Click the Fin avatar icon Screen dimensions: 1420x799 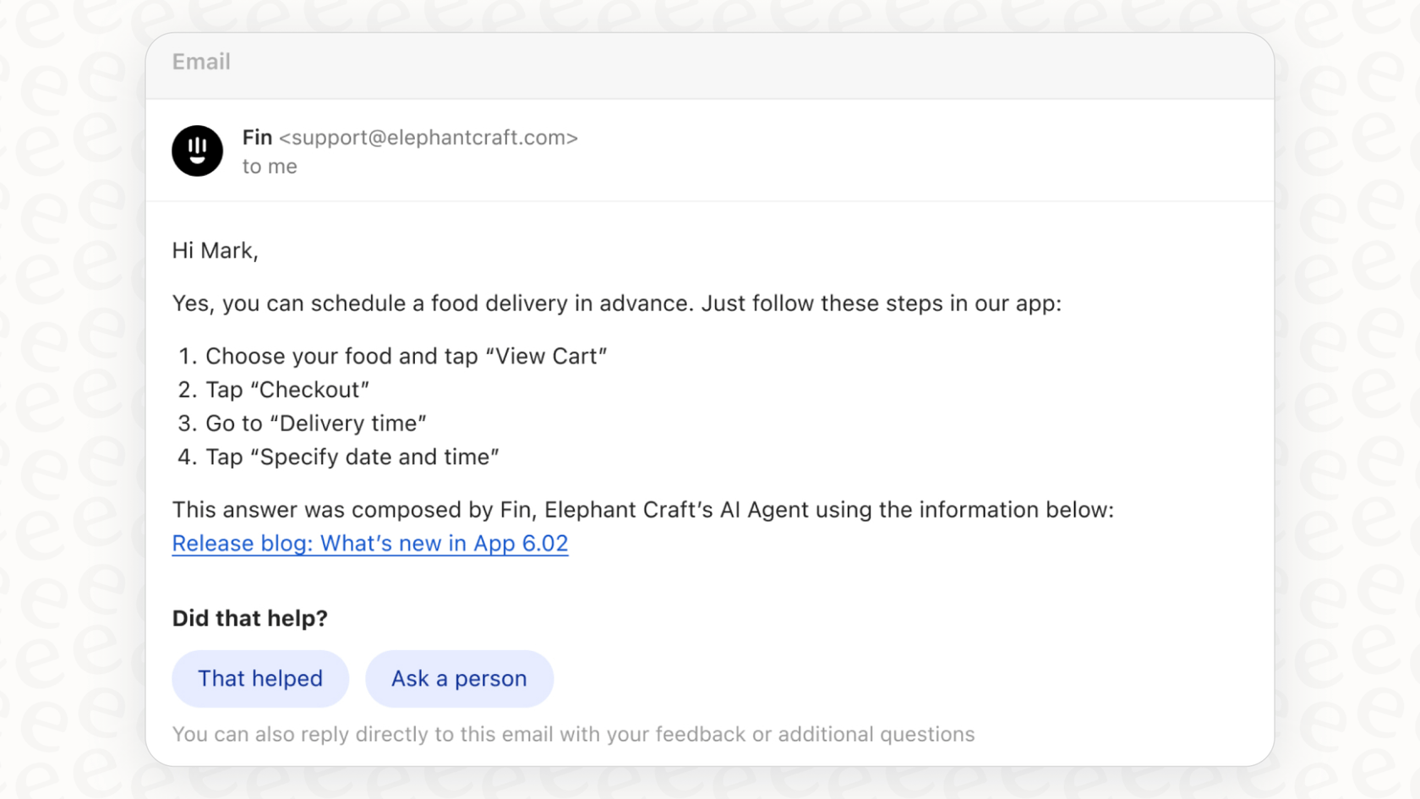[197, 150]
